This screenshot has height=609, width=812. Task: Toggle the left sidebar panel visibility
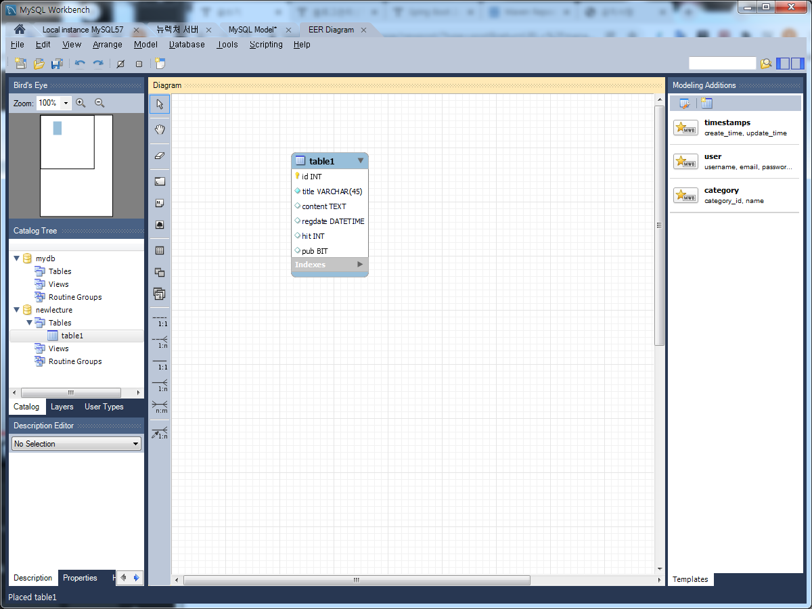[783, 64]
